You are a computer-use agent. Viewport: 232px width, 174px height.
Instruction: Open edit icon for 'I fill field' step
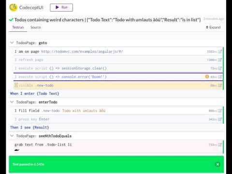(220, 111)
